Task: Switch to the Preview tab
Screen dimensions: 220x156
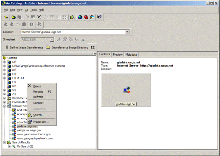Action: (118, 55)
